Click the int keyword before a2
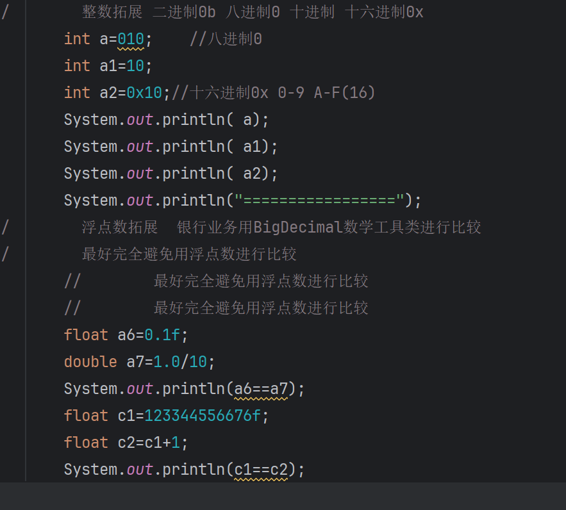The height and width of the screenshot is (510, 566). tap(77, 93)
